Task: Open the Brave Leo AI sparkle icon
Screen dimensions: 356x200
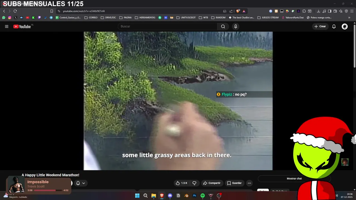Action: tap(341, 11)
